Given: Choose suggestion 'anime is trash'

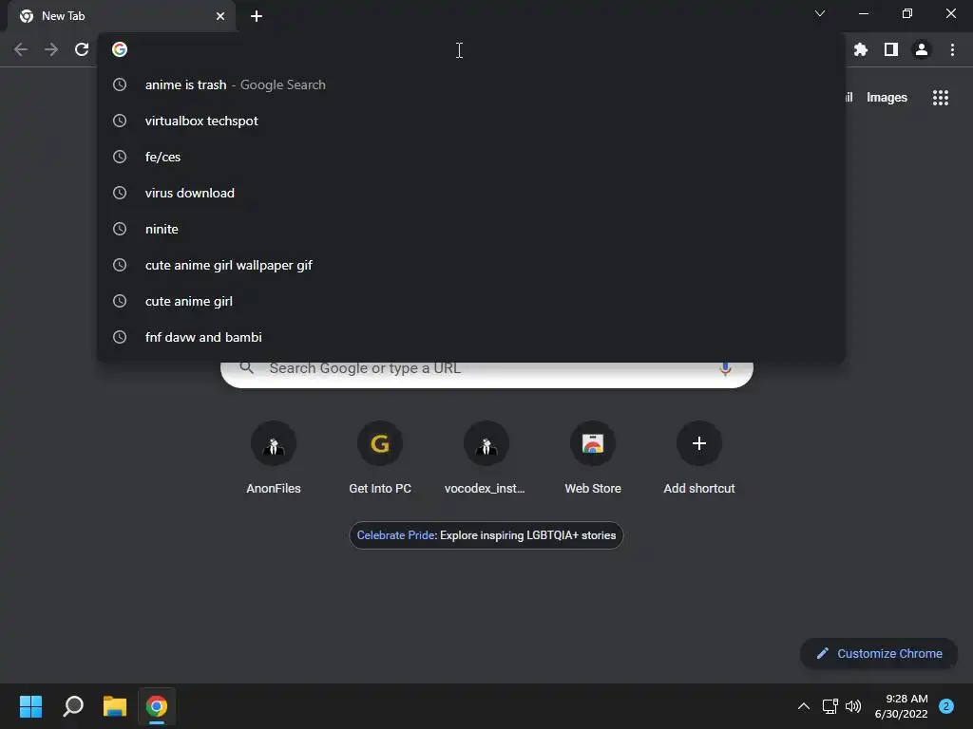Looking at the screenshot, I should [470, 84].
